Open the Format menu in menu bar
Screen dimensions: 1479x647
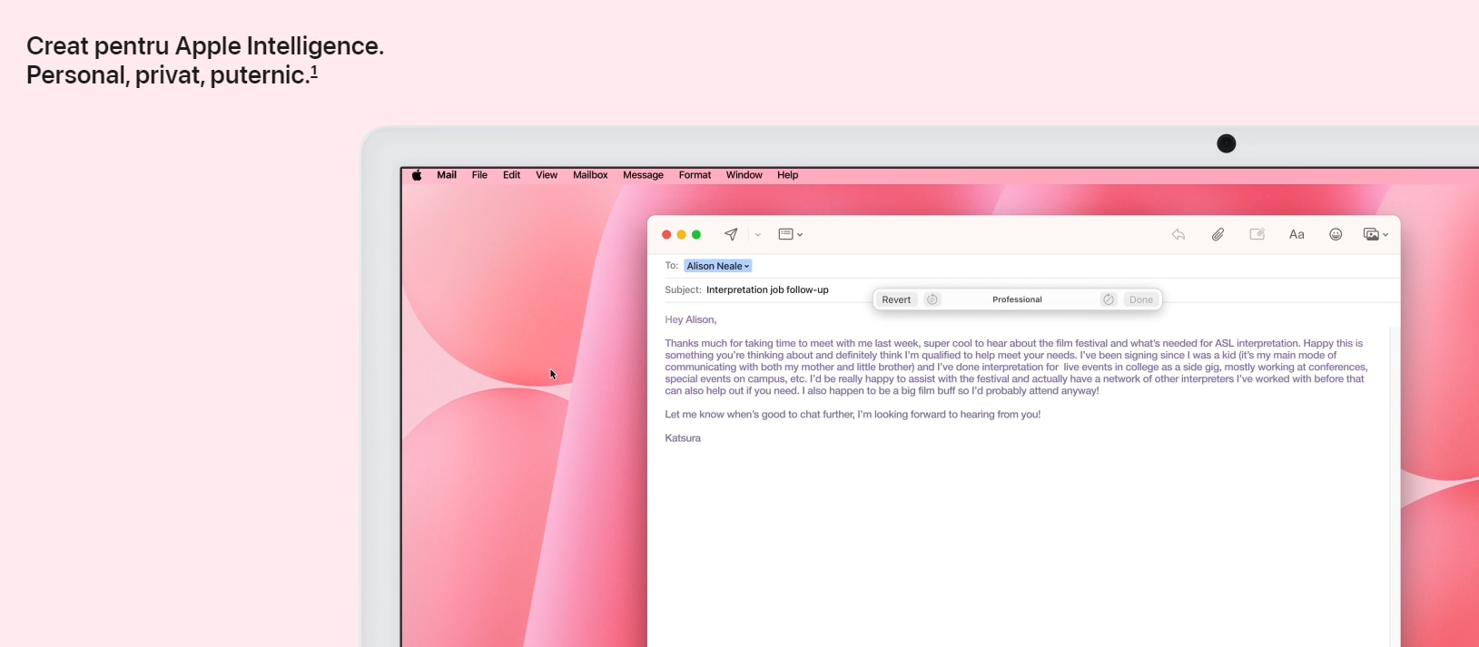click(x=695, y=175)
